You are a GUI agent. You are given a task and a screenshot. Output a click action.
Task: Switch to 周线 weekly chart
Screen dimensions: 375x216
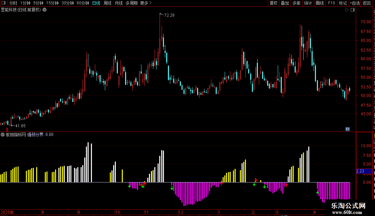108,3
